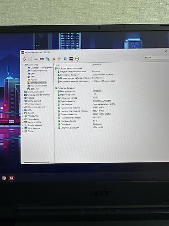This screenshot has height=226, width=169.
Task: Select the Разгон tree item
Action: pos(32,80)
